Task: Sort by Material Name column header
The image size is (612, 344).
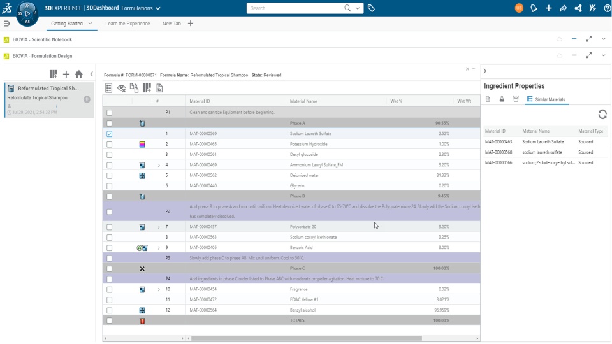Action: [x=303, y=101]
